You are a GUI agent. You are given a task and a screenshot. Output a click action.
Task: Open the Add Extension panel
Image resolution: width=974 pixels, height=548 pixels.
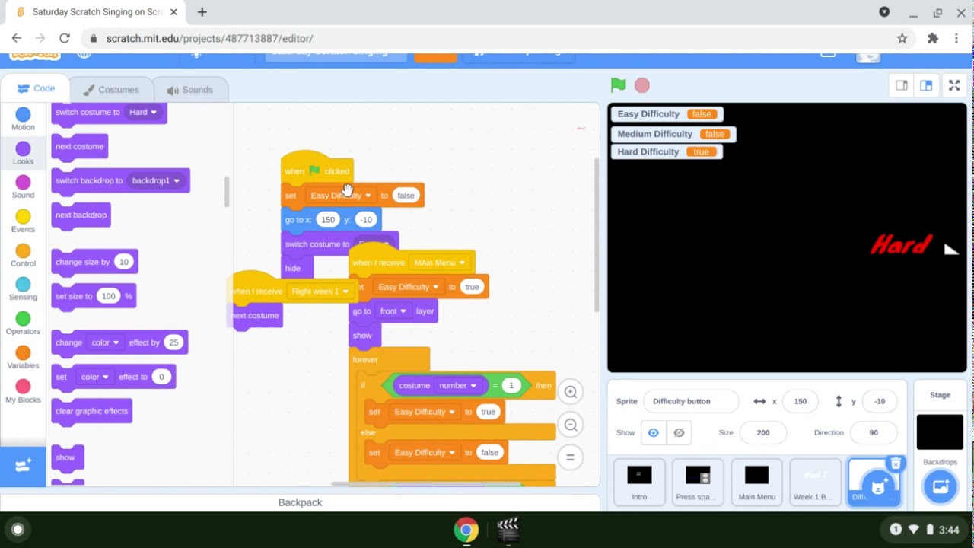pyautogui.click(x=22, y=467)
